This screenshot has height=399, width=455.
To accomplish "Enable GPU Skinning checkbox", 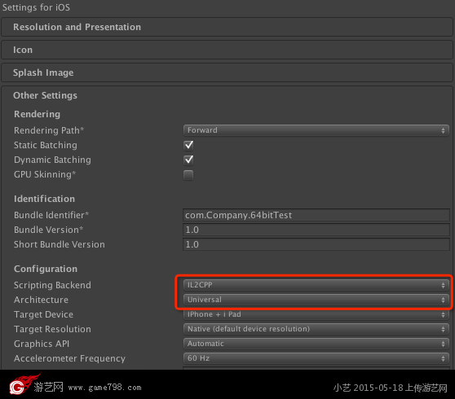I will pyautogui.click(x=188, y=175).
